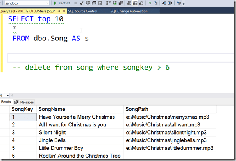The height and width of the screenshot is (161, 236).
Task: Select 'Rockin' Around the Christmas Tree' cell
Action: tap(80, 156)
